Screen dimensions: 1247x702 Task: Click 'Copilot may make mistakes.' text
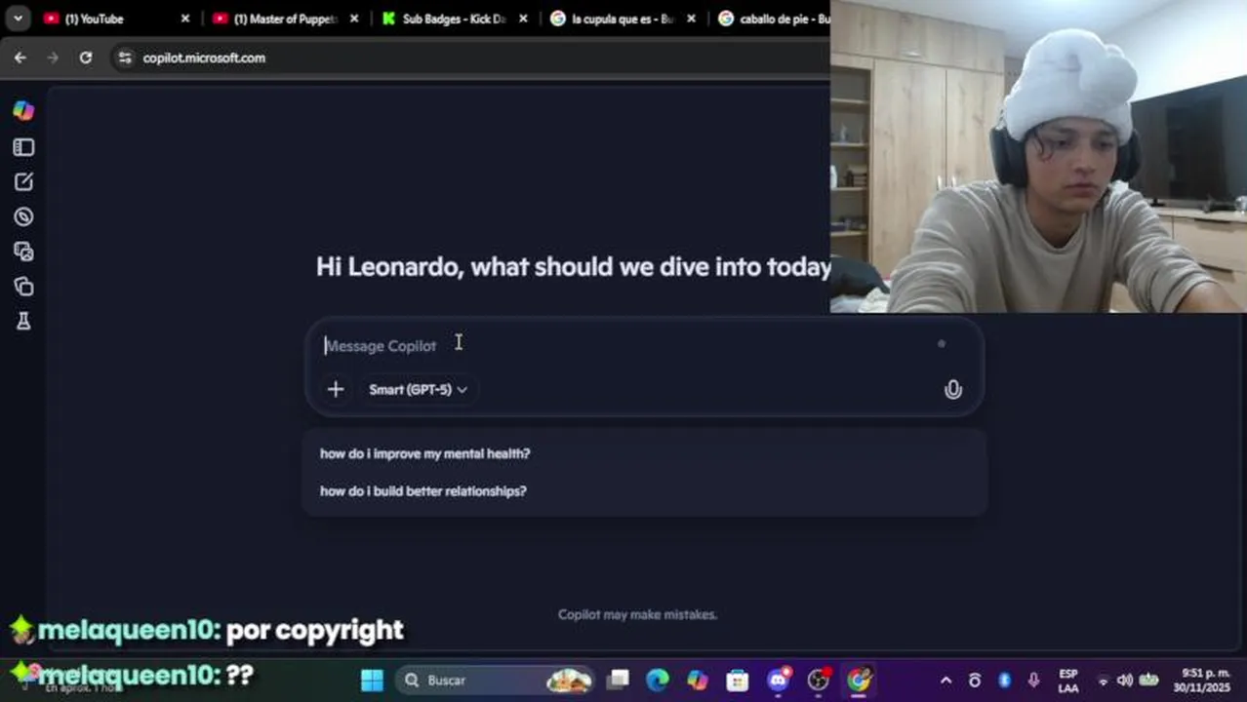tap(637, 614)
